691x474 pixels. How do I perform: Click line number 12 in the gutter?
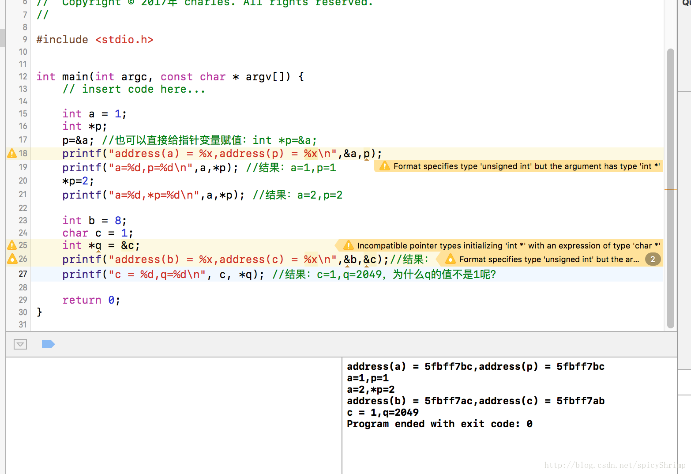(x=23, y=77)
